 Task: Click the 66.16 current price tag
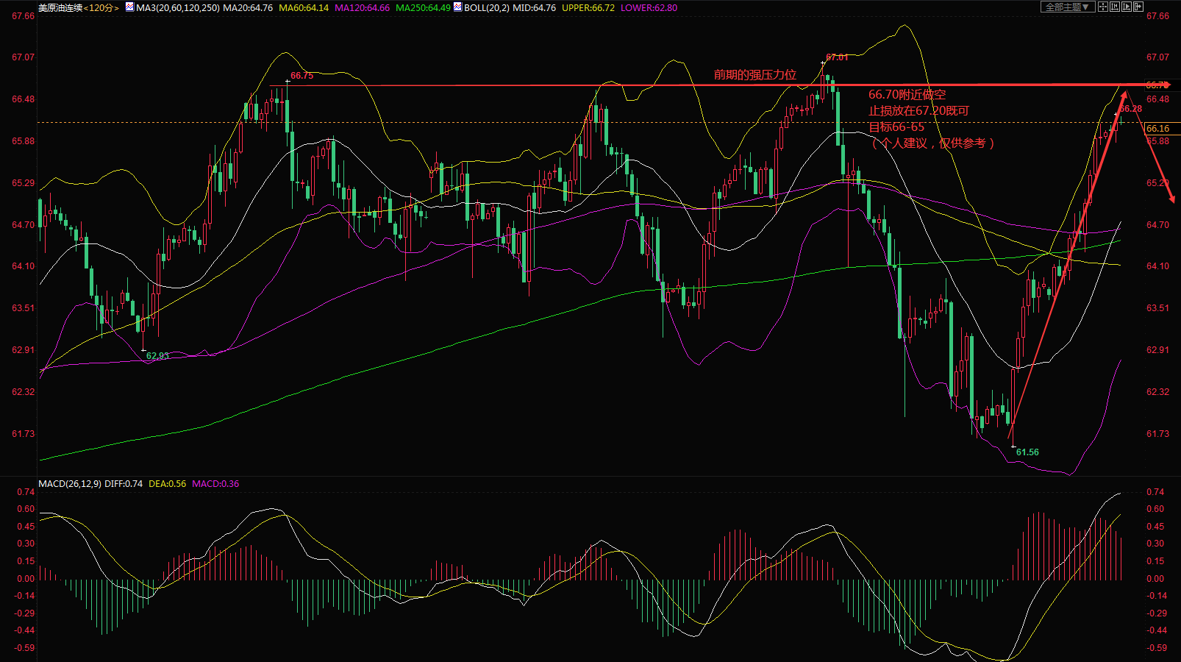pos(1158,128)
